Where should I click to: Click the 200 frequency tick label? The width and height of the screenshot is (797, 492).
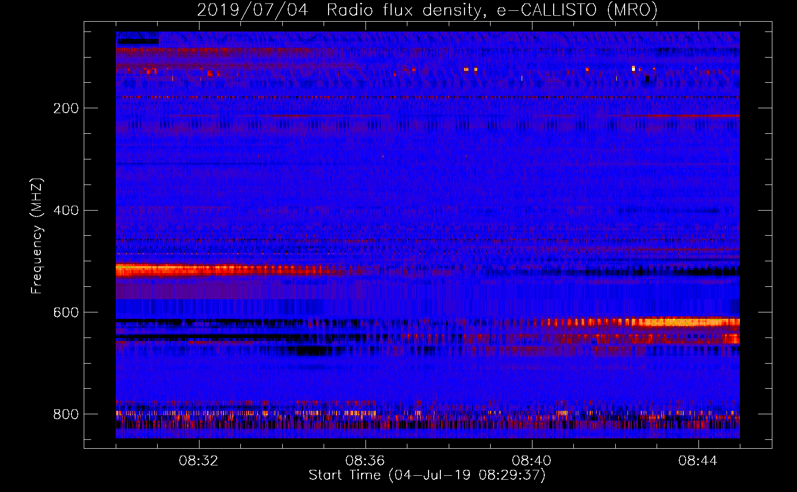tap(66, 108)
